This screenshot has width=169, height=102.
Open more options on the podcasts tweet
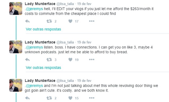pos(92,60)
